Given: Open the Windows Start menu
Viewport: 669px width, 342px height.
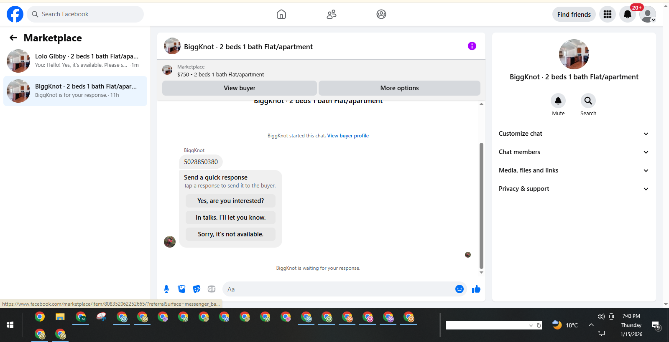Looking at the screenshot, I should click(10, 325).
